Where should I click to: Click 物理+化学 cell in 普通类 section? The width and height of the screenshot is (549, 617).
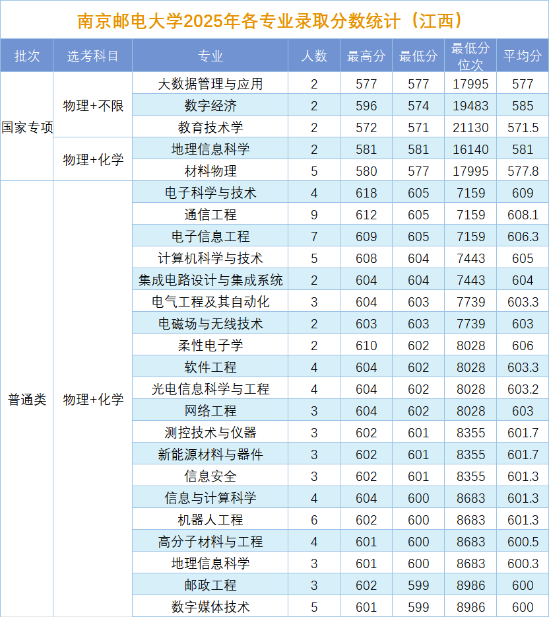(x=93, y=400)
